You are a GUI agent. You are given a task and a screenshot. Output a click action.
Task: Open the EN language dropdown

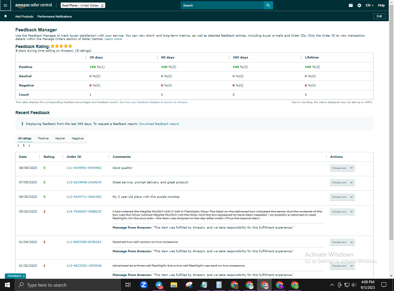(x=369, y=5)
